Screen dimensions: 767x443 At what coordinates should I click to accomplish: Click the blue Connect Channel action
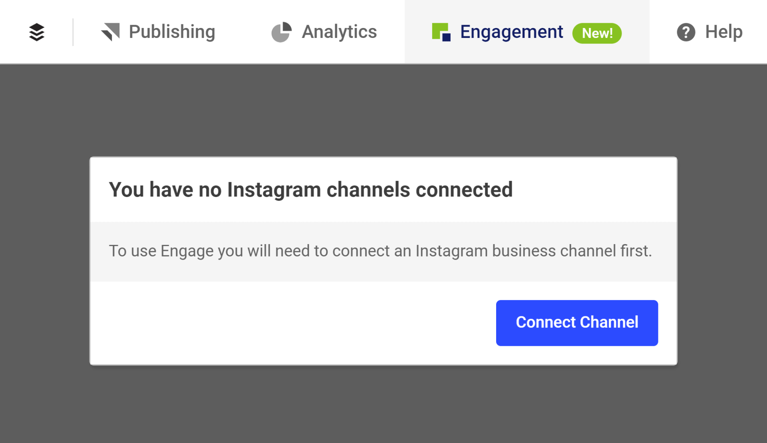(x=576, y=322)
